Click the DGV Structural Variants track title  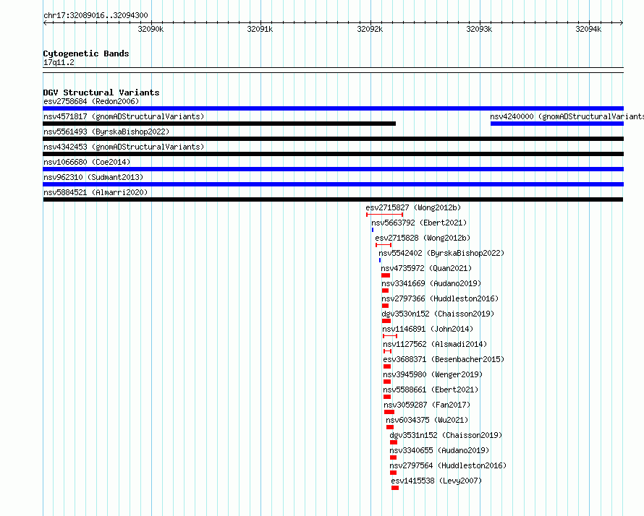pyautogui.click(x=101, y=93)
